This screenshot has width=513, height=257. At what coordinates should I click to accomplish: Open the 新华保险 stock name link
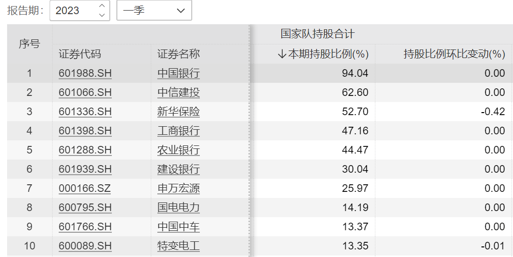(x=178, y=112)
